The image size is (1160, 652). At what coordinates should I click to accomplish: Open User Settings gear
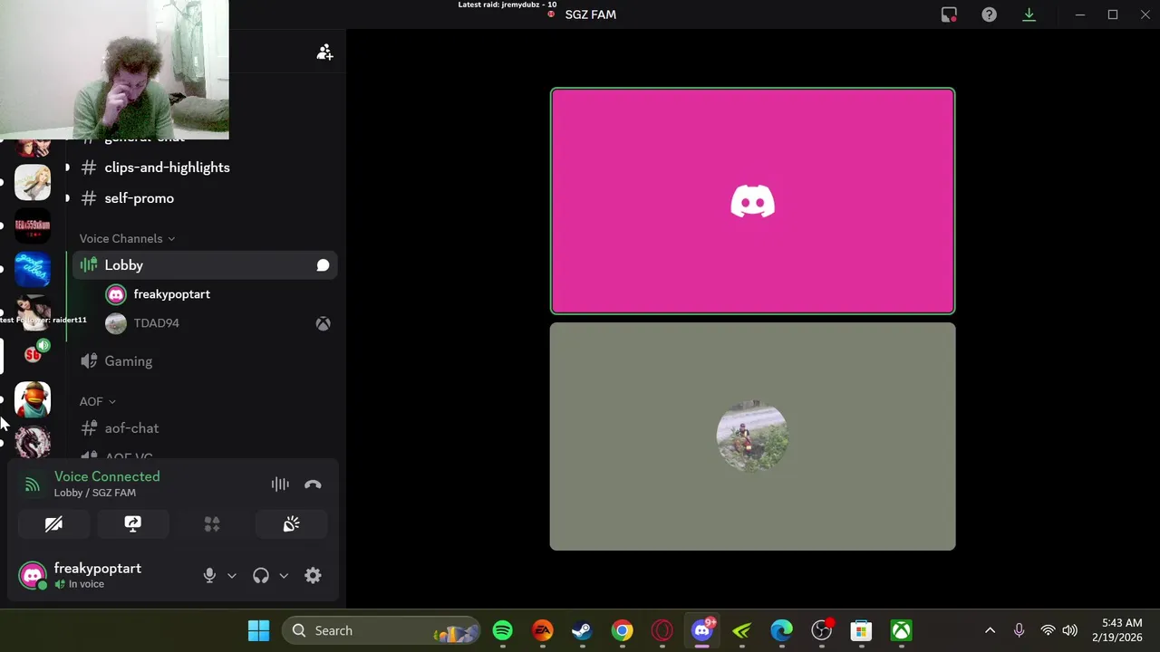click(313, 575)
